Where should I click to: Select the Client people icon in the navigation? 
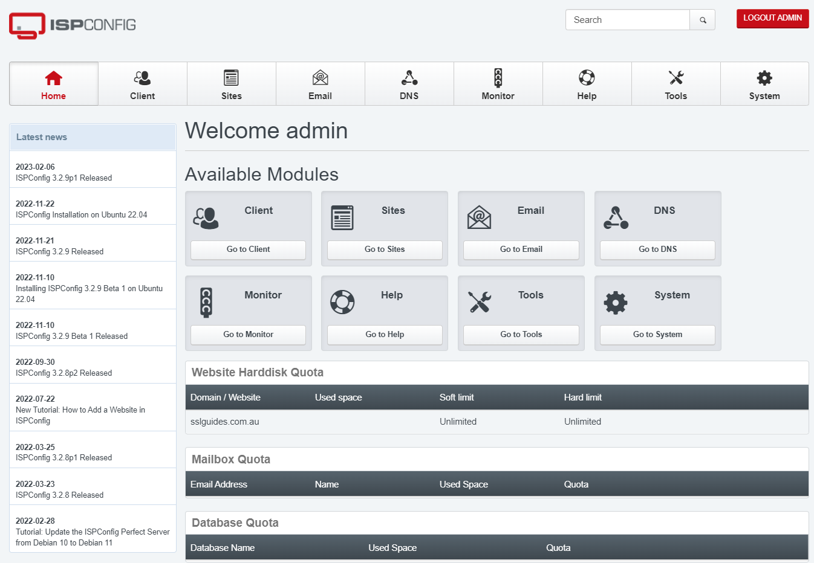click(x=142, y=77)
